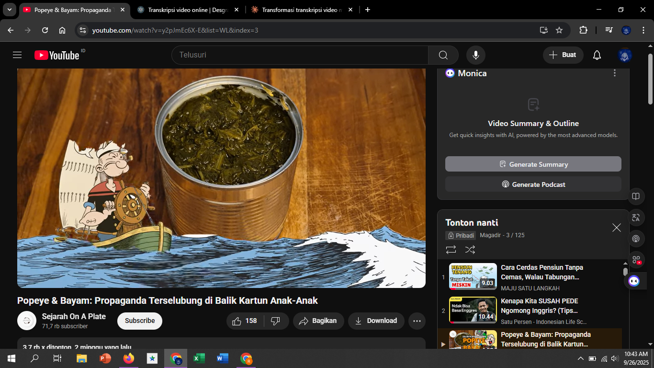Viewport: 654px width, 368px height.
Task: Download the video
Action: (376, 321)
